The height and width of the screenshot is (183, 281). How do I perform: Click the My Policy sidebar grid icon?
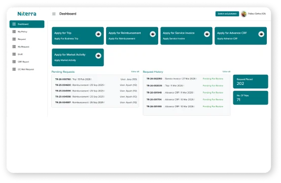[x=14, y=32]
